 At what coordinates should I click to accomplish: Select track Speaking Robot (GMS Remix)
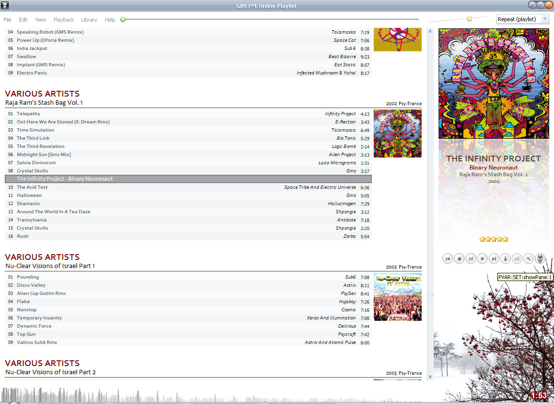pyautogui.click(x=189, y=32)
